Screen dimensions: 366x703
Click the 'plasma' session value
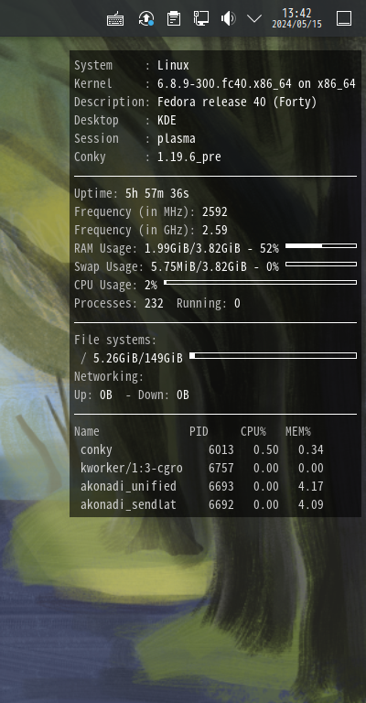(x=177, y=139)
